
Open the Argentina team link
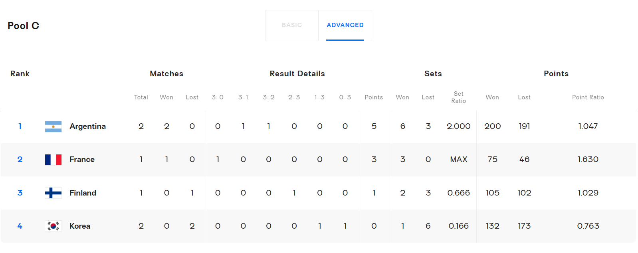[x=87, y=126]
